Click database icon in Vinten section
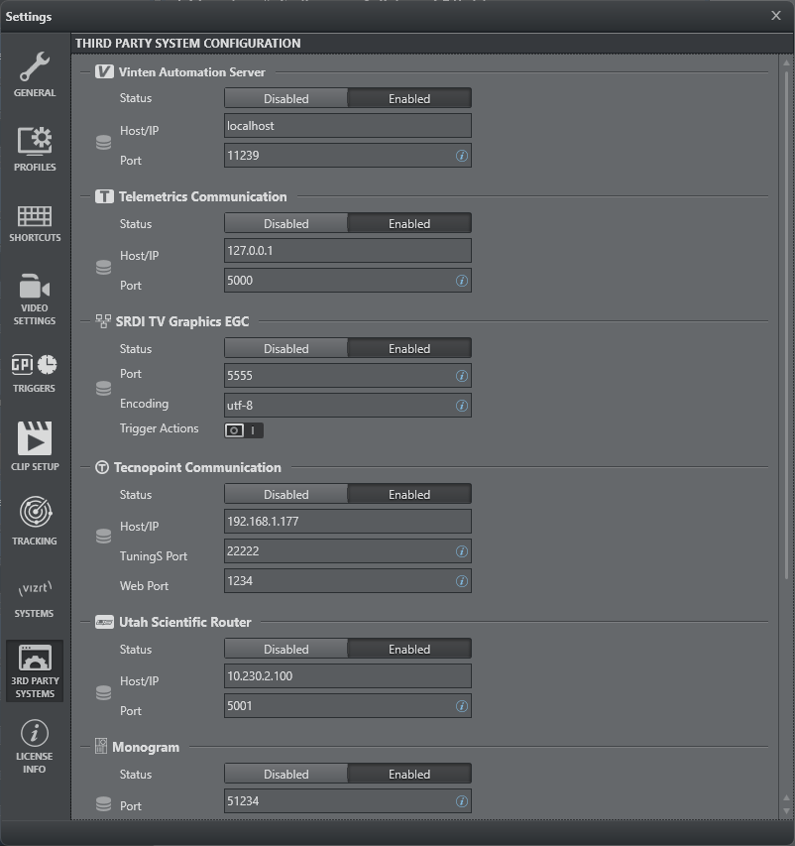The width and height of the screenshot is (795, 846). click(103, 143)
